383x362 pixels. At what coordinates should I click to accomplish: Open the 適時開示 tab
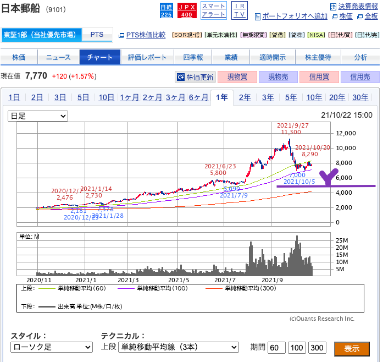point(273,57)
